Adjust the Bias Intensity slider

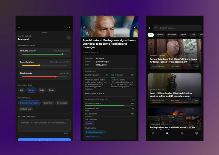click(x=56, y=77)
